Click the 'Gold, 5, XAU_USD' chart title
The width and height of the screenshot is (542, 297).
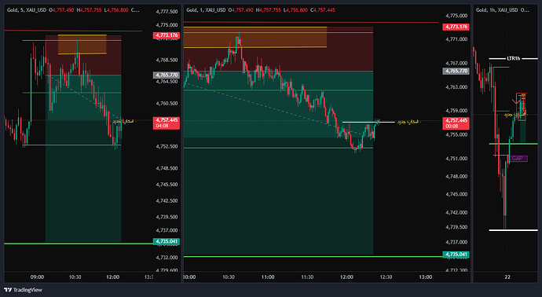(x=27, y=10)
